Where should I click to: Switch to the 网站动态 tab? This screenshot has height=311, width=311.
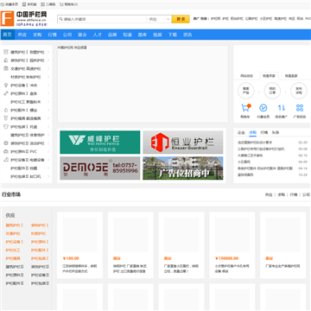coord(246,76)
